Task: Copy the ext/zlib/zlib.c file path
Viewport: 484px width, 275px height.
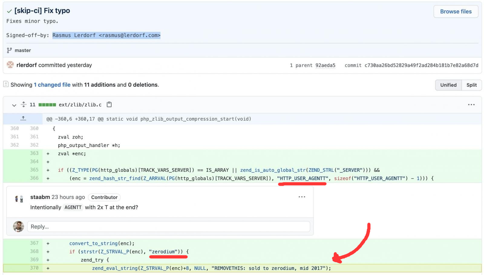Action: click(109, 104)
